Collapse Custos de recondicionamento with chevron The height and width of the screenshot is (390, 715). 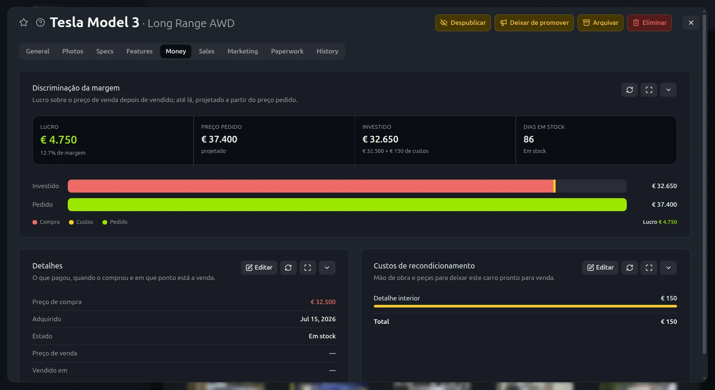668,267
